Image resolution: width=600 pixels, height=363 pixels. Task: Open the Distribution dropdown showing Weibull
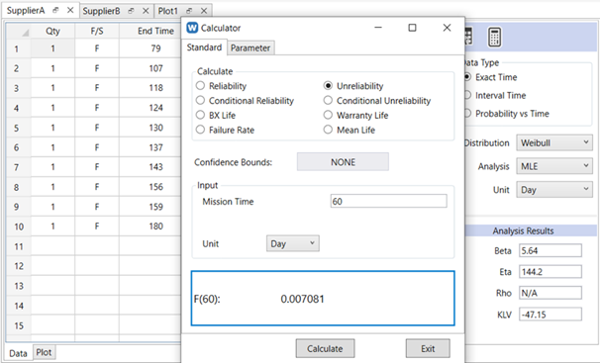click(x=554, y=142)
